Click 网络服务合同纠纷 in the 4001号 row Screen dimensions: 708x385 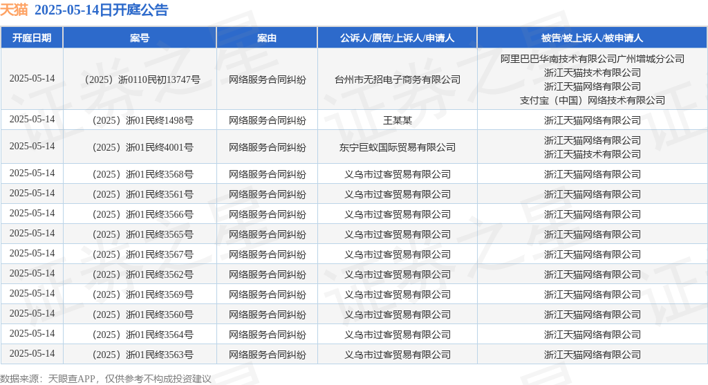[x=267, y=147]
